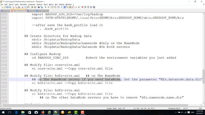Viewport: 205px width, 115px height.
Task: Open the Tools menu
Action: click(45, 4)
